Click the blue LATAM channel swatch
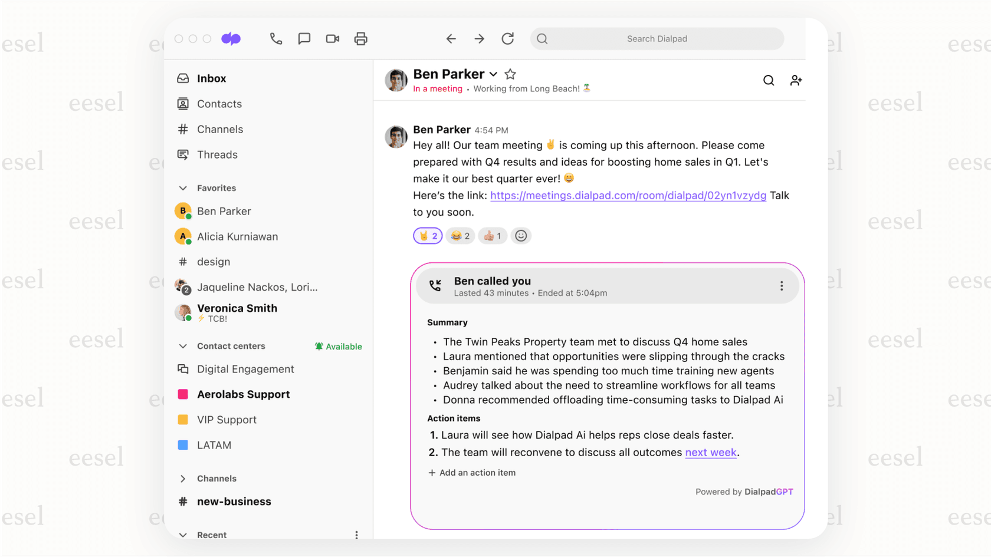 (183, 445)
